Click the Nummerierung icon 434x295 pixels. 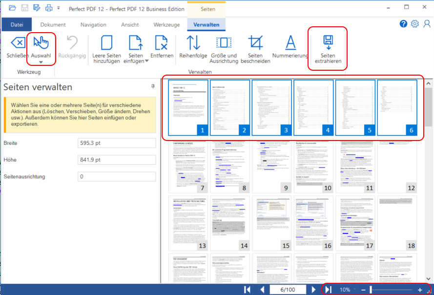coord(290,44)
